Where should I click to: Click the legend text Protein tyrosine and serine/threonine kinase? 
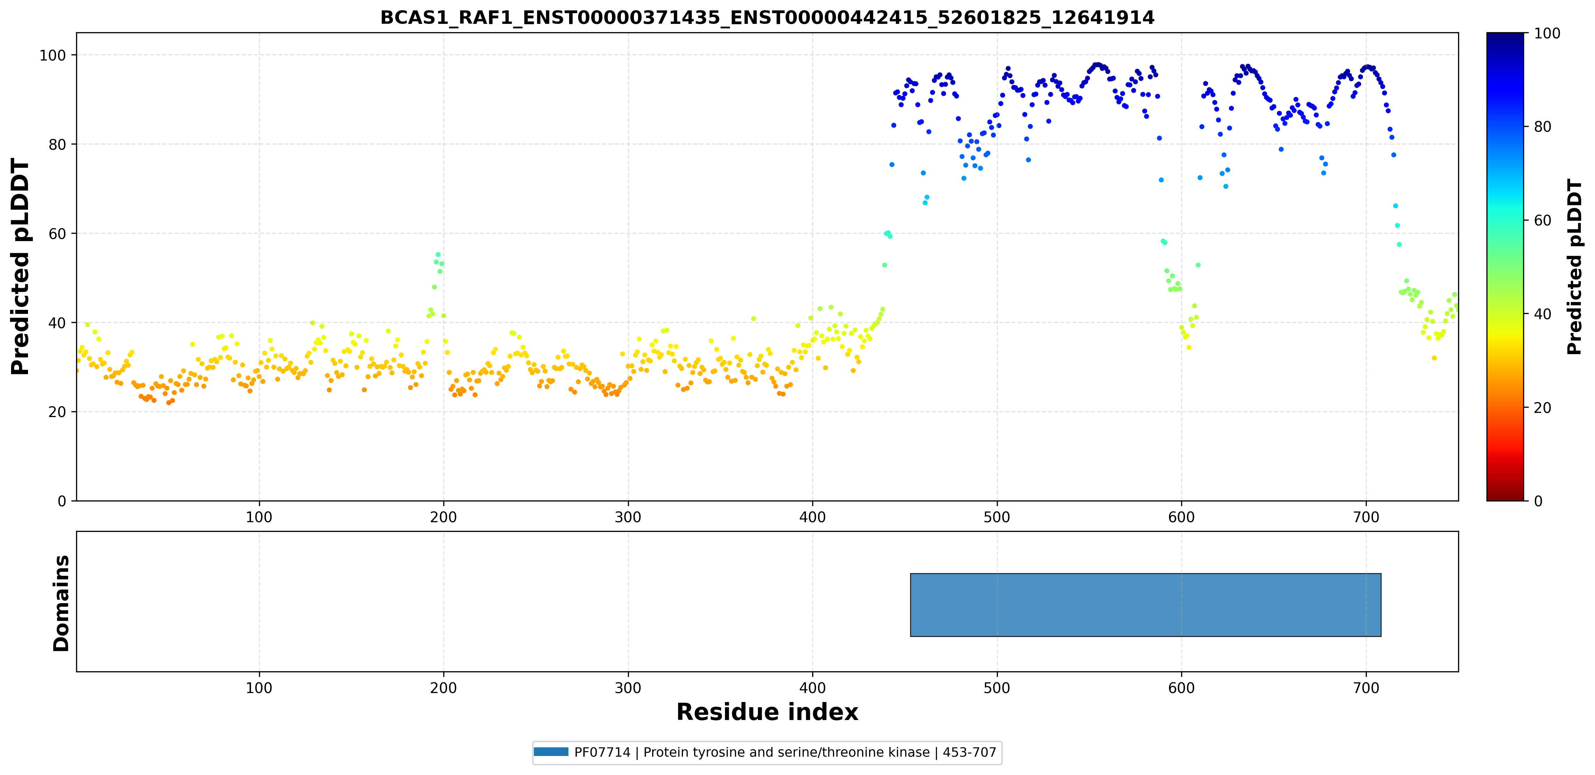[786, 752]
